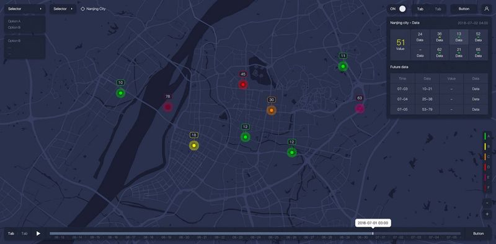Click the timeline slider handle at 07-01
The width and height of the screenshot is (496, 244).
pos(373,233)
